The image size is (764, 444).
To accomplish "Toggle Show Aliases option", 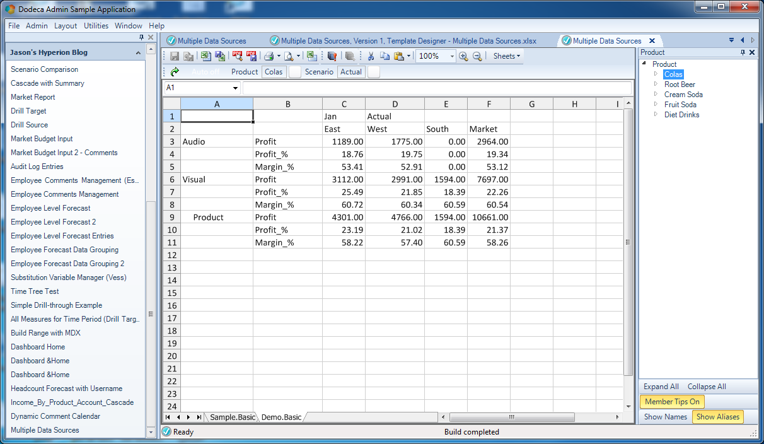I will coord(718,417).
